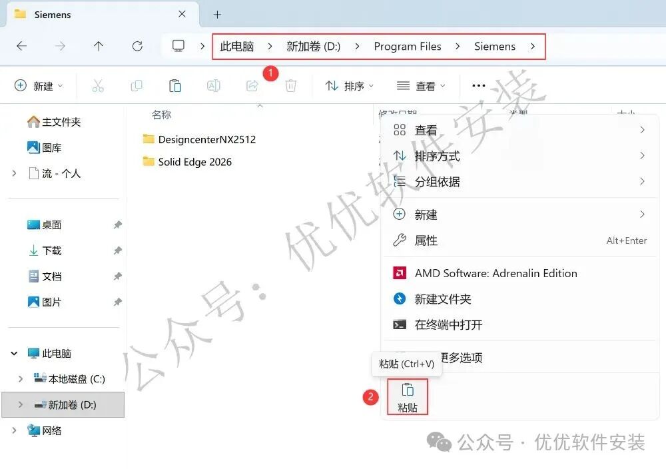Select 流 - 个人 in the sidebar

55,173
